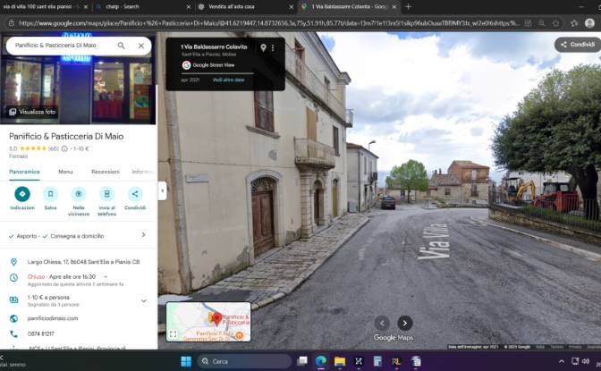Click the search magnifier in Maps box
The image size is (601, 371).
pyautogui.click(x=121, y=46)
